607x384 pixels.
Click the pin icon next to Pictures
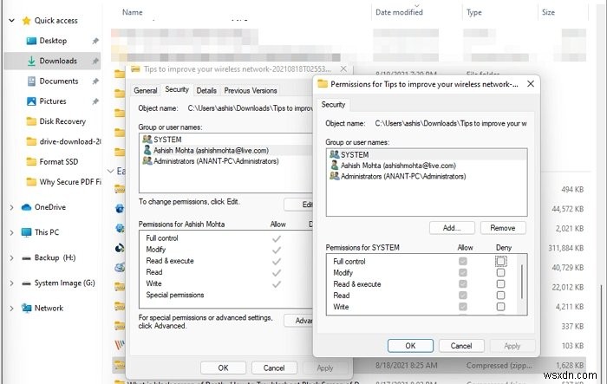[x=95, y=101]
